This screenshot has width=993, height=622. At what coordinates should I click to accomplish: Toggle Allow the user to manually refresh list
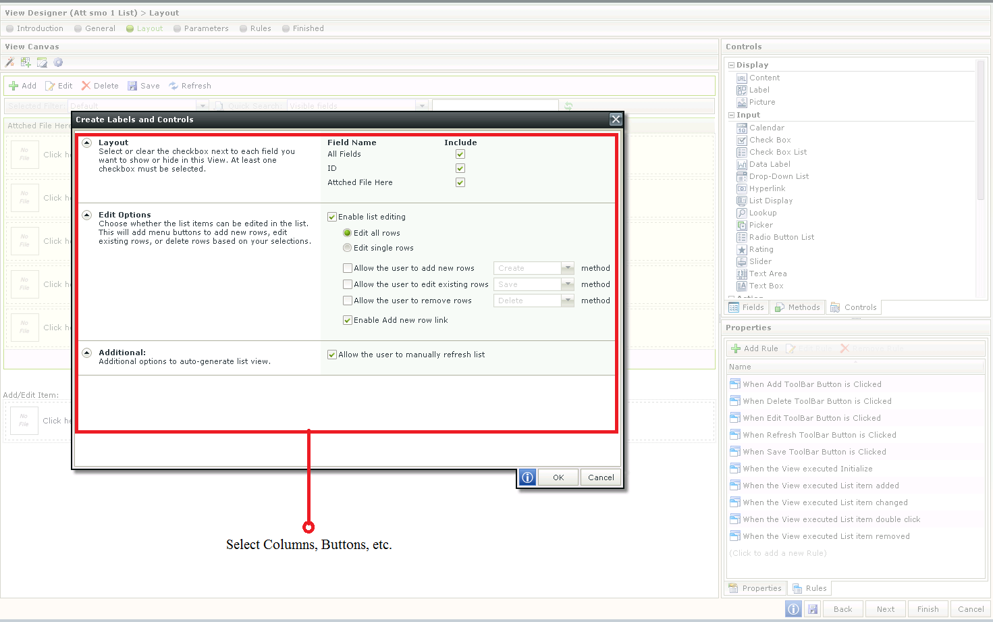332,355
